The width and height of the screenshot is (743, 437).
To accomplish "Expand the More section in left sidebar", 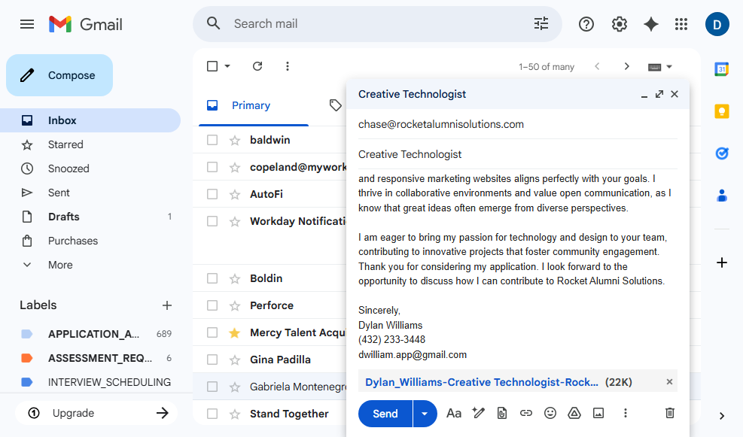I will click(x=60, y=265).
